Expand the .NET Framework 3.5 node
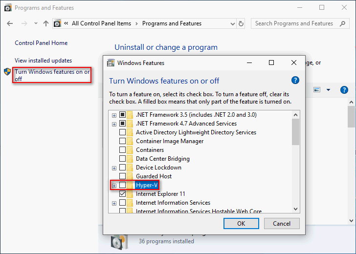Image resolution: width=356 pixels, height=254 pixels. (114, 115)
